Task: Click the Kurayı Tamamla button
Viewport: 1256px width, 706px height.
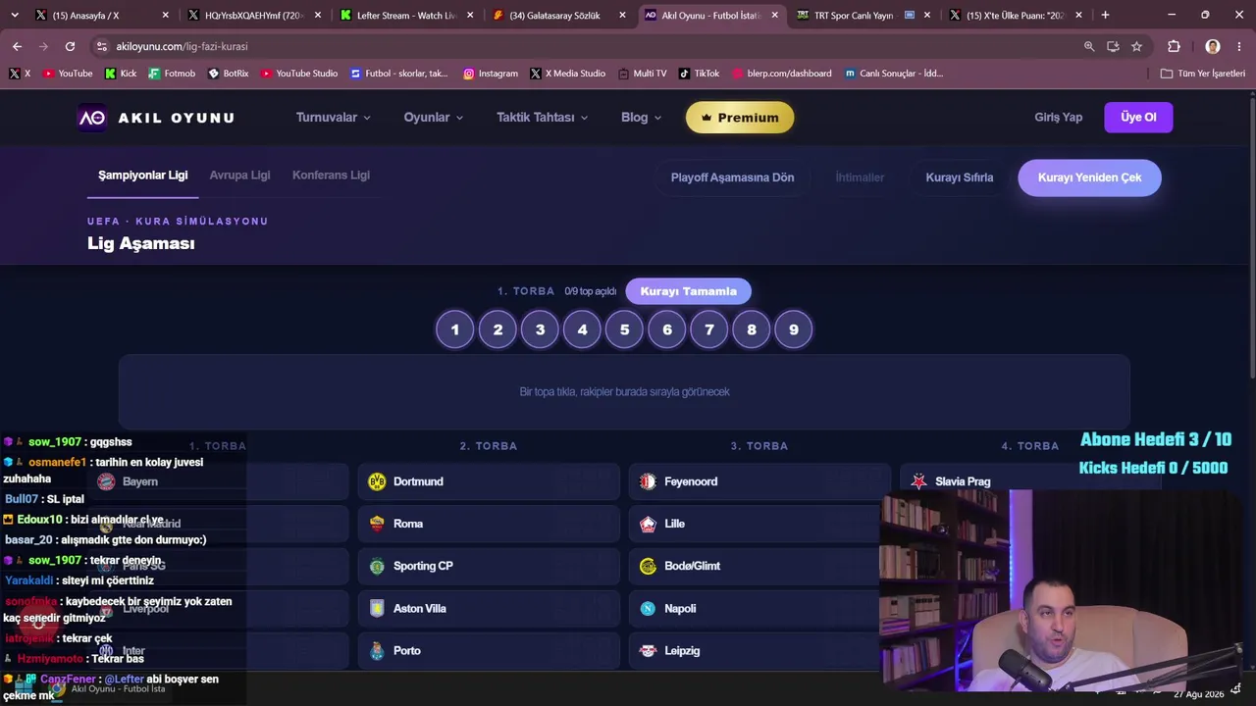Action: click(688, 291)
